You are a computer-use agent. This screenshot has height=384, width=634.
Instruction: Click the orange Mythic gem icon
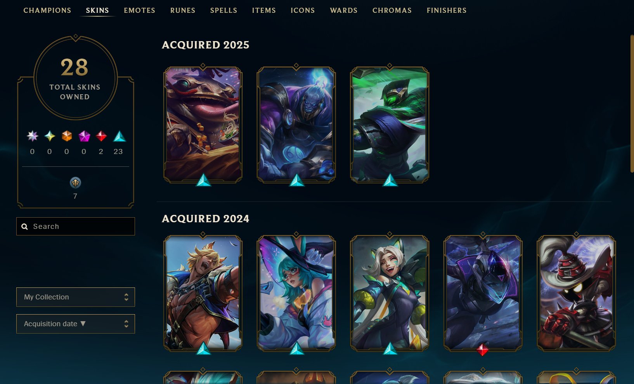(67, 136)
